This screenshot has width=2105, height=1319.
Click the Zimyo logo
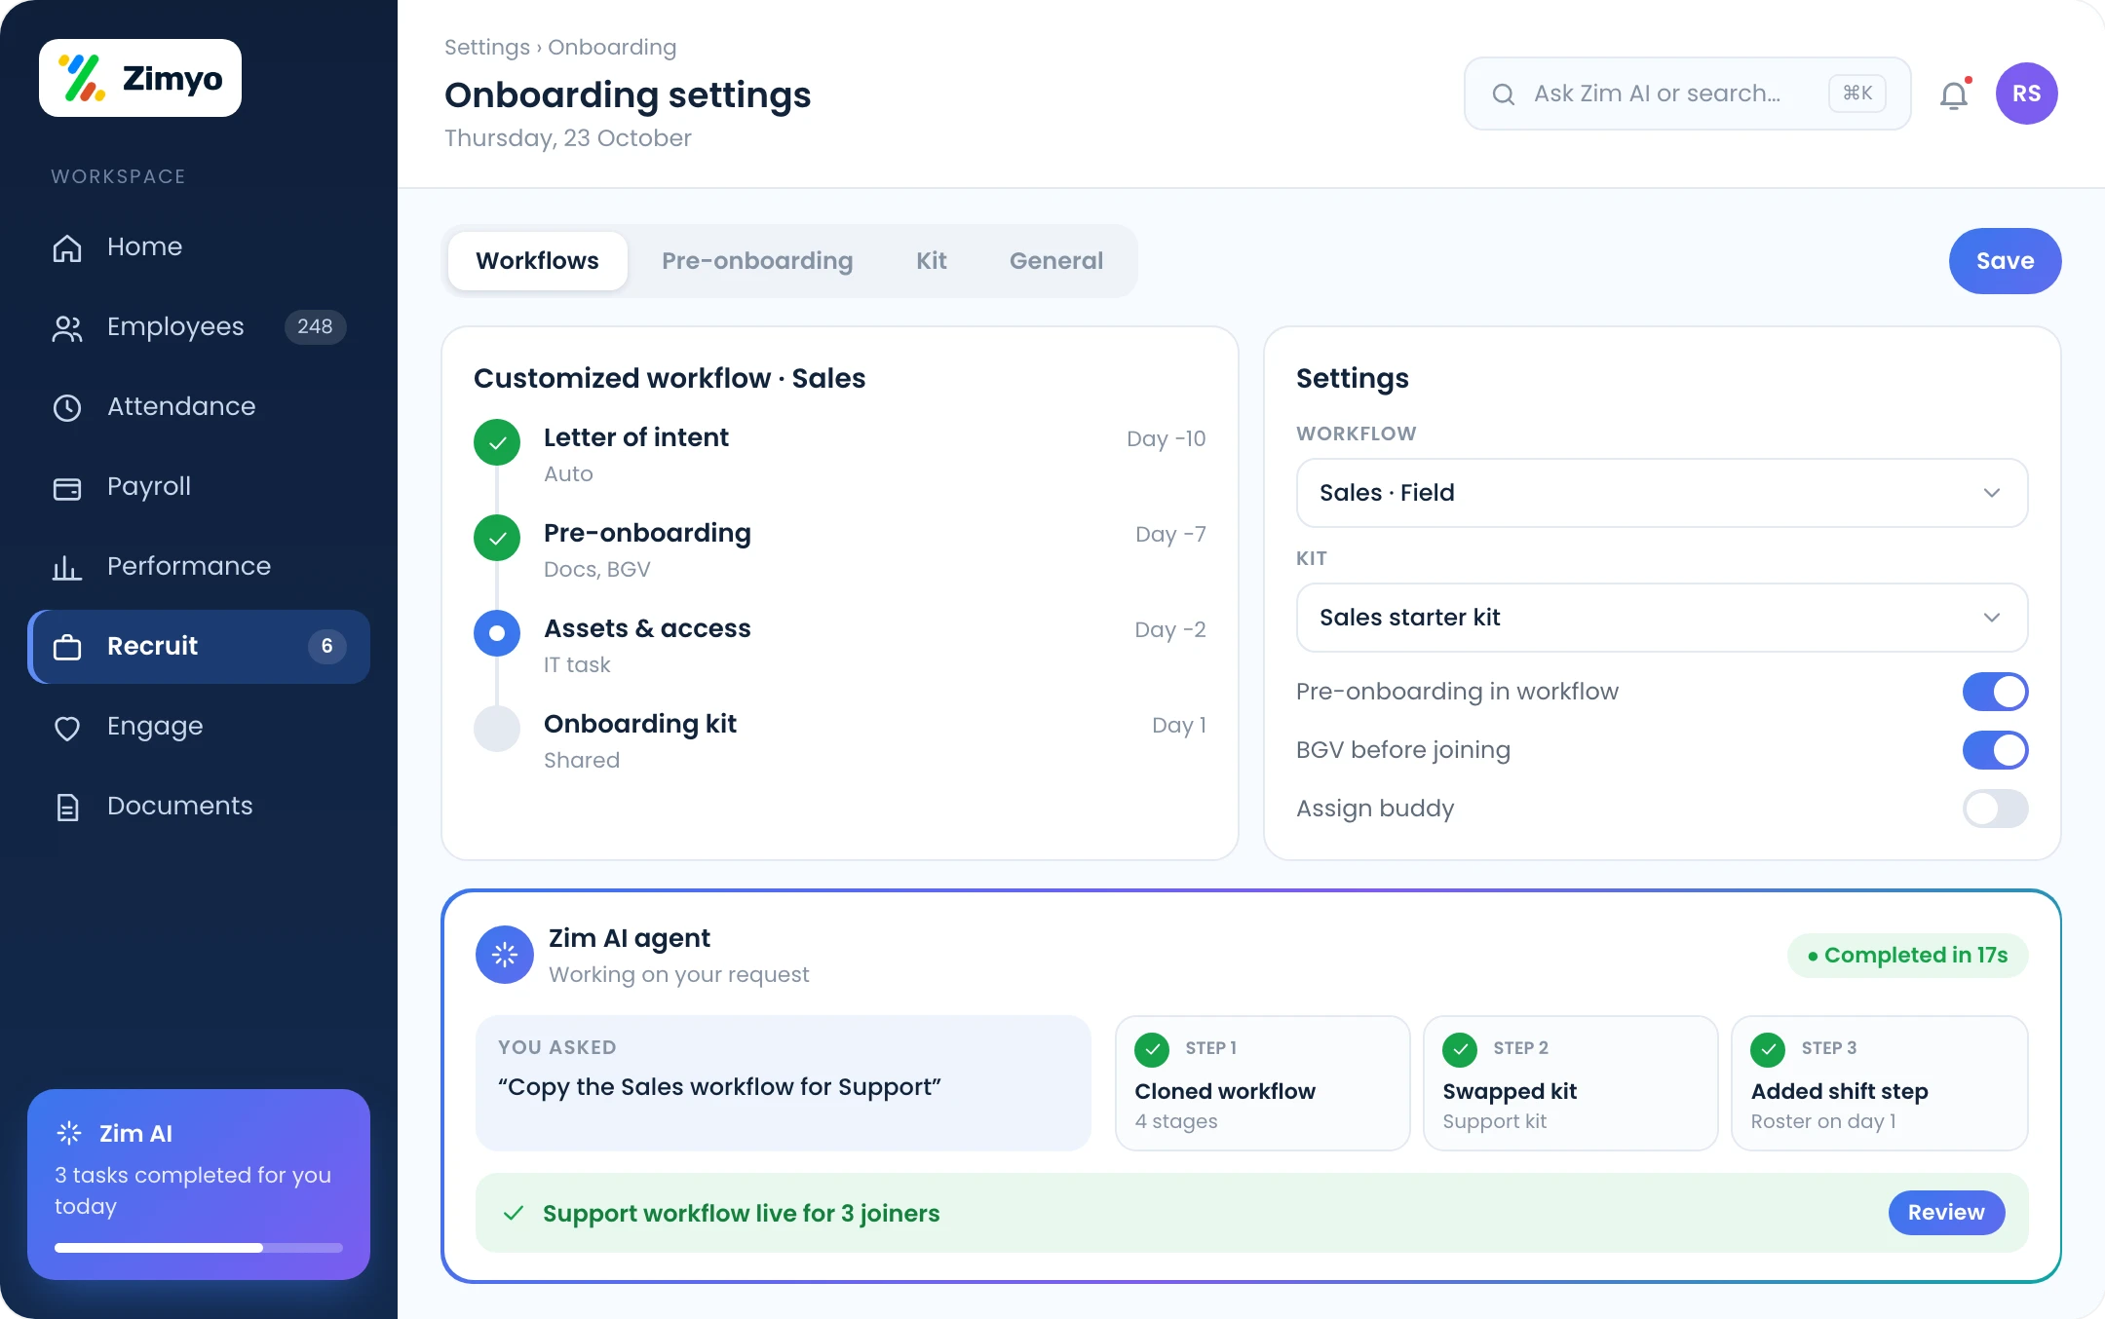click(140, 78)
